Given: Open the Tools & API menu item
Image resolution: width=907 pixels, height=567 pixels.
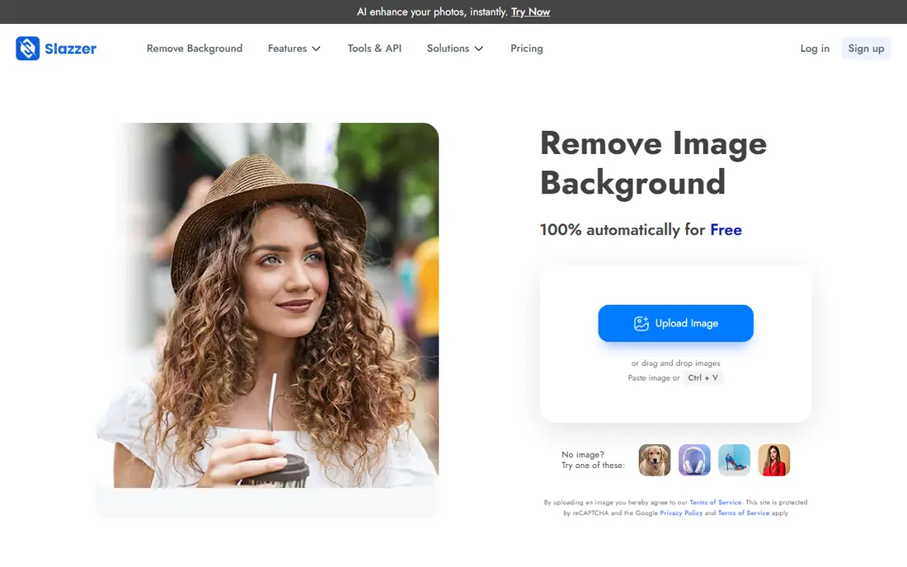Looking at the screenshot, I should (374, 49).
